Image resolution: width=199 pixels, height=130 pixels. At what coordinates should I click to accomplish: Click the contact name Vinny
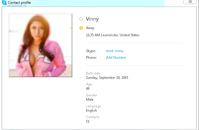[92, 19]
